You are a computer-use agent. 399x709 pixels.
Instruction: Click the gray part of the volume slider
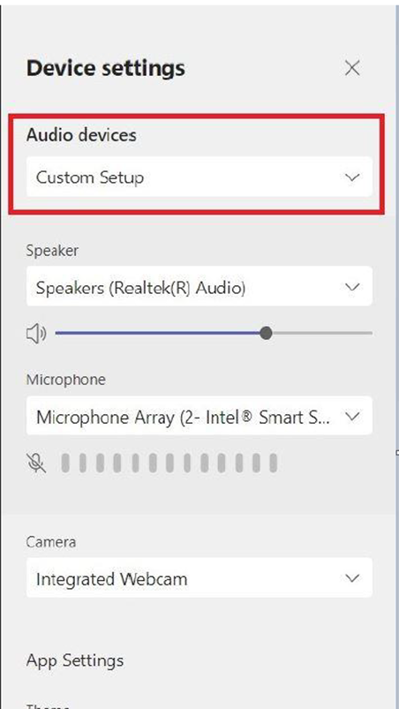(322, 333)
